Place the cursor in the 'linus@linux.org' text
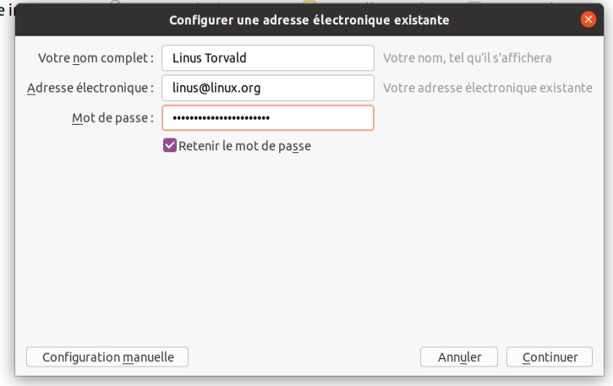The width and height of the screenshot is (613, 386). coord(216,88)
